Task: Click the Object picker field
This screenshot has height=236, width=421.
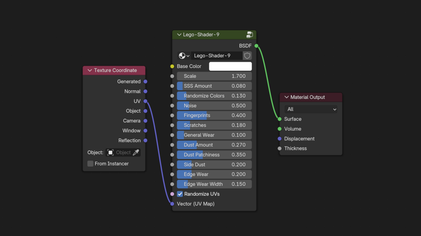Action: point(123,152)
